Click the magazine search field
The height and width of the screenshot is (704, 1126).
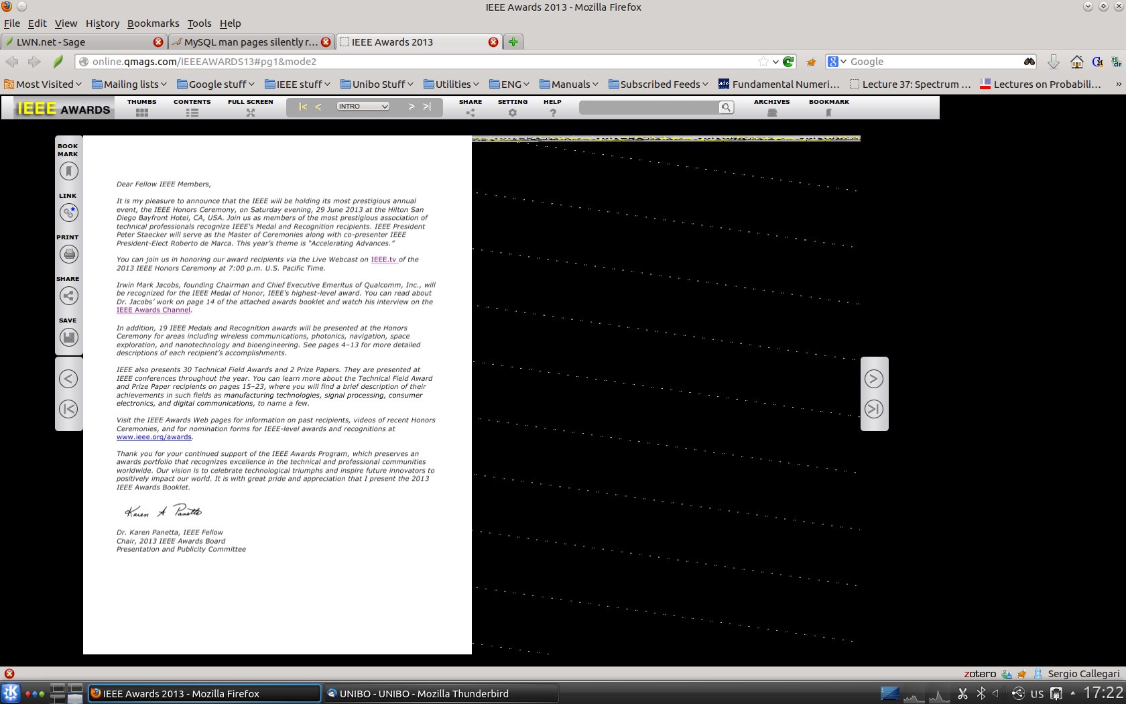click(649, 107)
